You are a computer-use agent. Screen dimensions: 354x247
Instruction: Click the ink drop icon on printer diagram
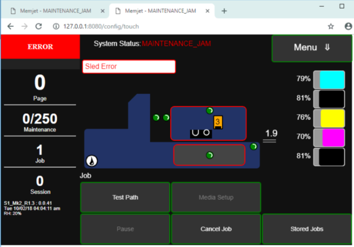pyautogui.click(x=92, y=161)
